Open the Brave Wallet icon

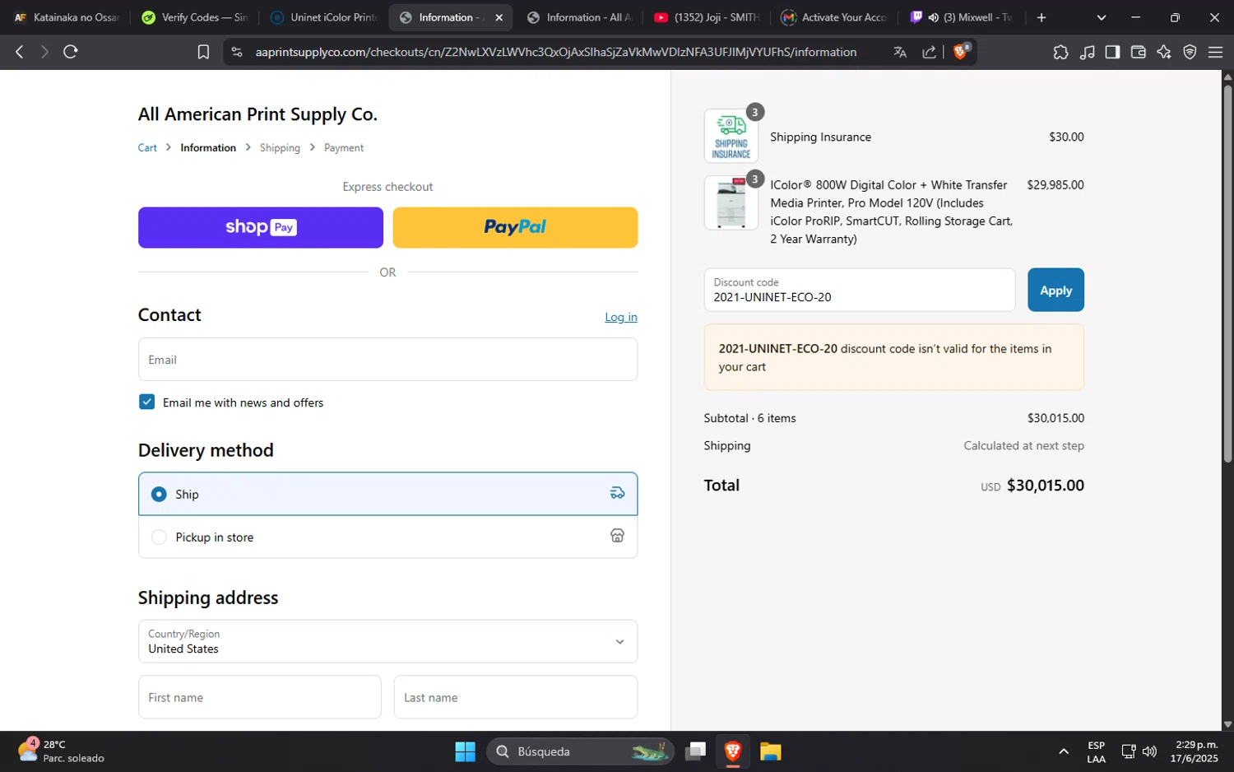1139,52
